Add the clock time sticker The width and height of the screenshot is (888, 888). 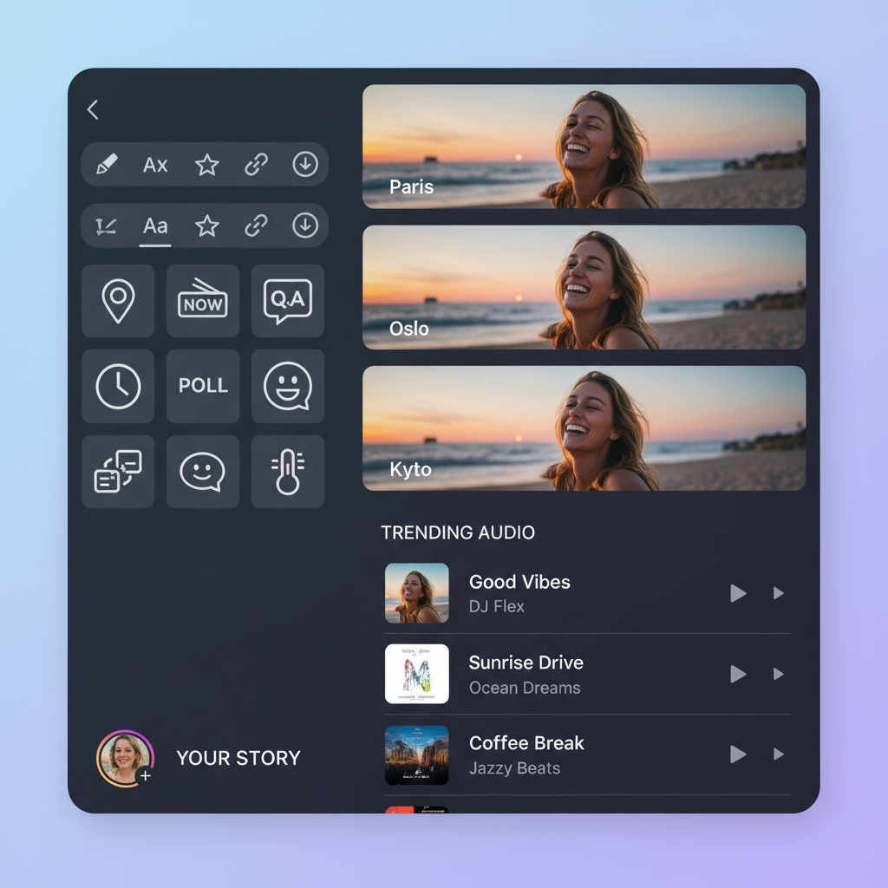[118, 386]
